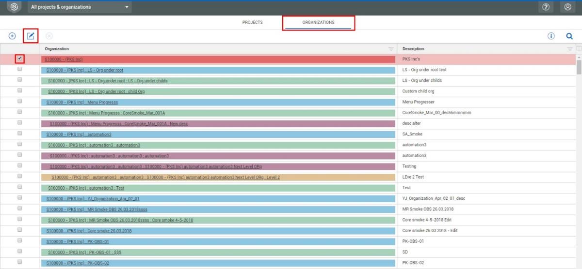Click the vertical scrollbar thumb

[579, 65]
